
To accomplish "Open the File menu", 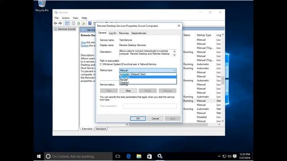I will point(57,18).
